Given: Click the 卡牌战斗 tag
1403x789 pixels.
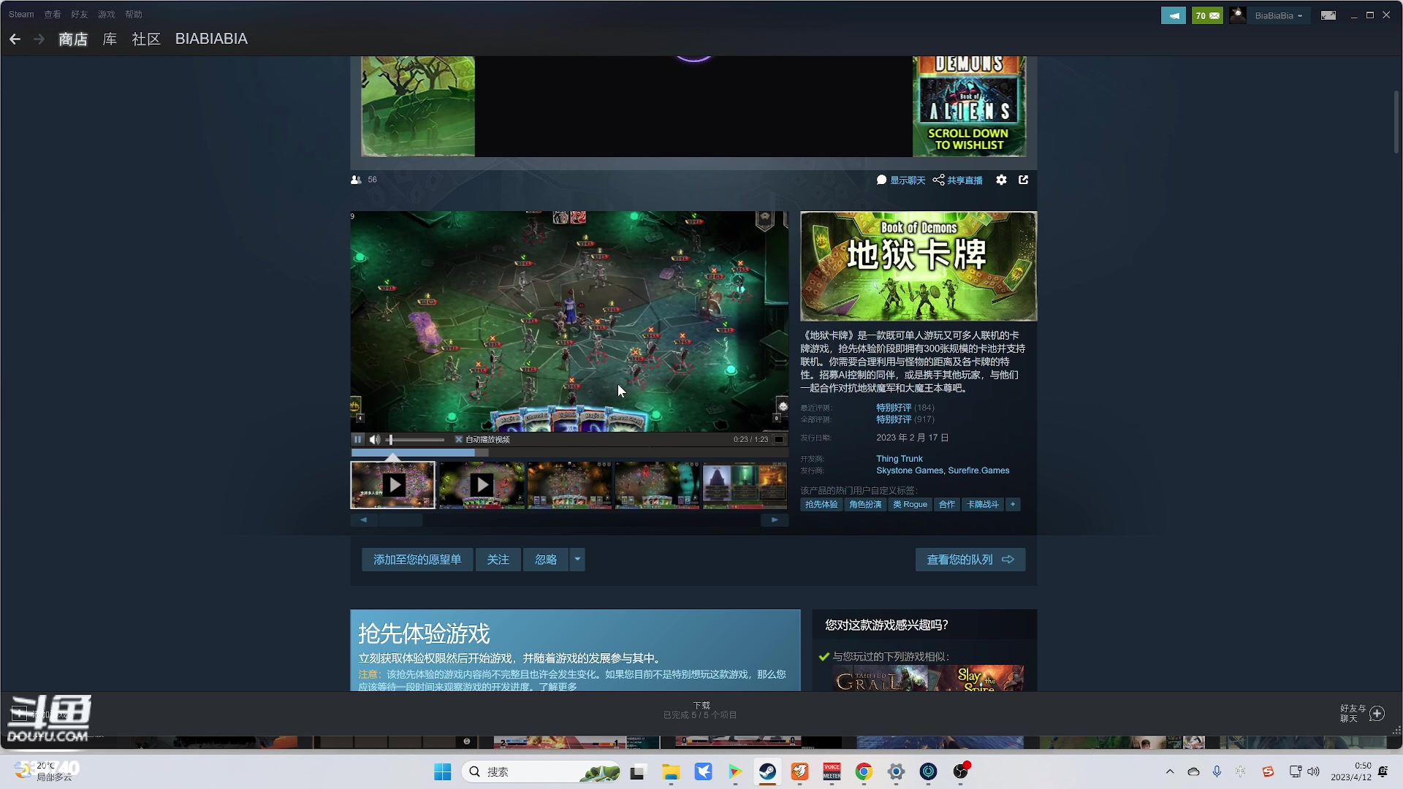Looking at the screenshot, I should click(983, 505).
